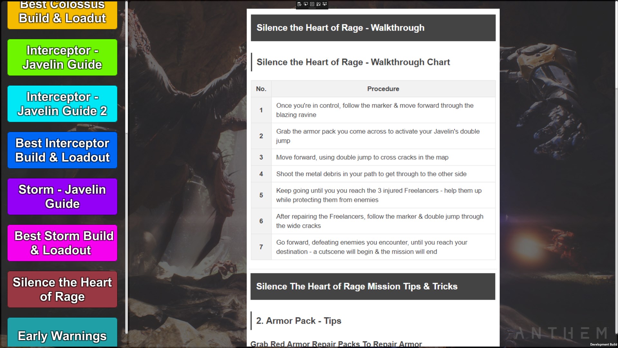Select Silence the Heart of Rage button
This screenshot has width=618, height=348.
62,289
